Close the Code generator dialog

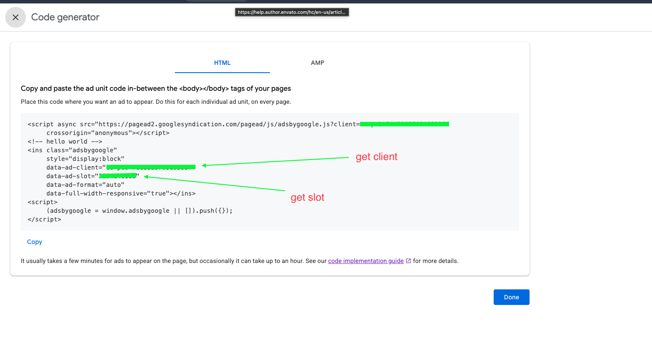pyautogui.click(x=16, y=17)
